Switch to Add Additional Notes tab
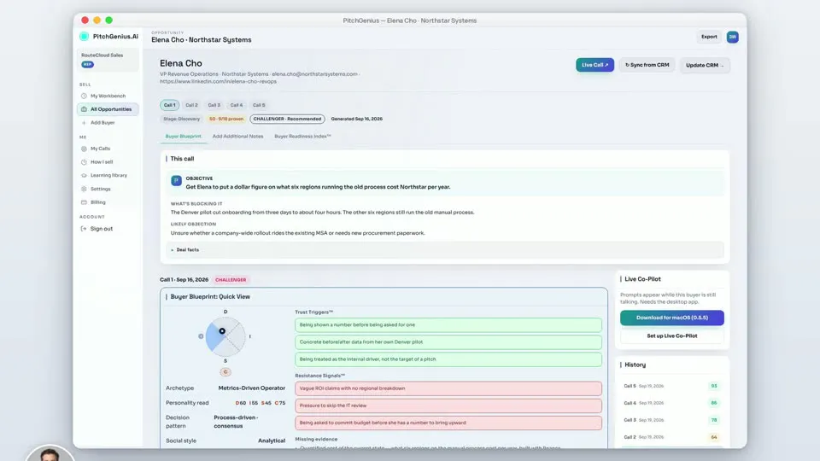The image size is (820, 461). 238,137
